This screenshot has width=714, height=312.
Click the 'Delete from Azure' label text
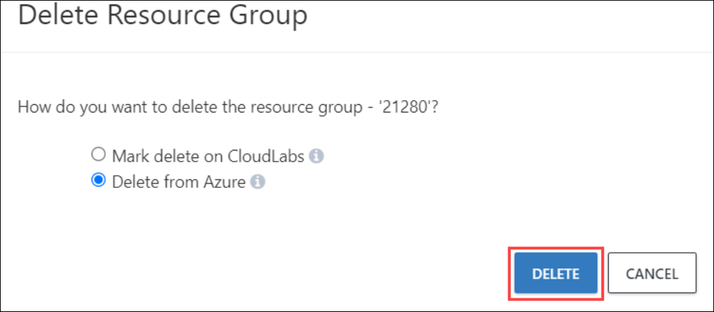click(179, 182)
